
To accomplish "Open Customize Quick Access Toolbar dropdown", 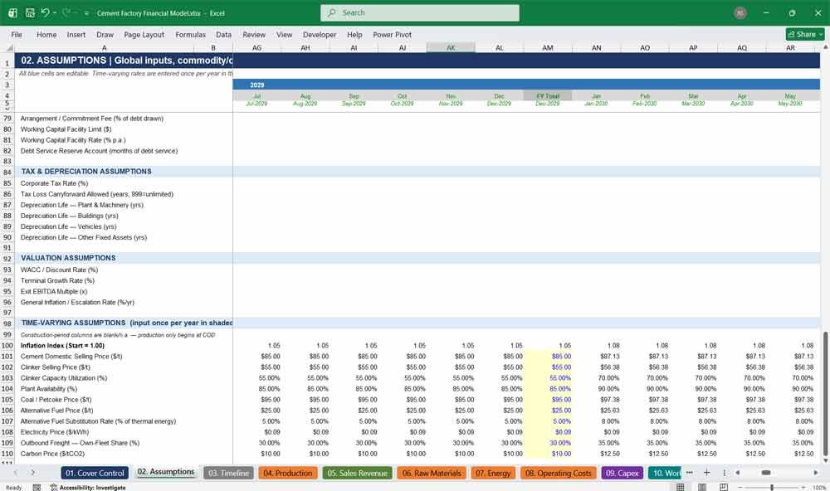I will [x=86, y=13].
